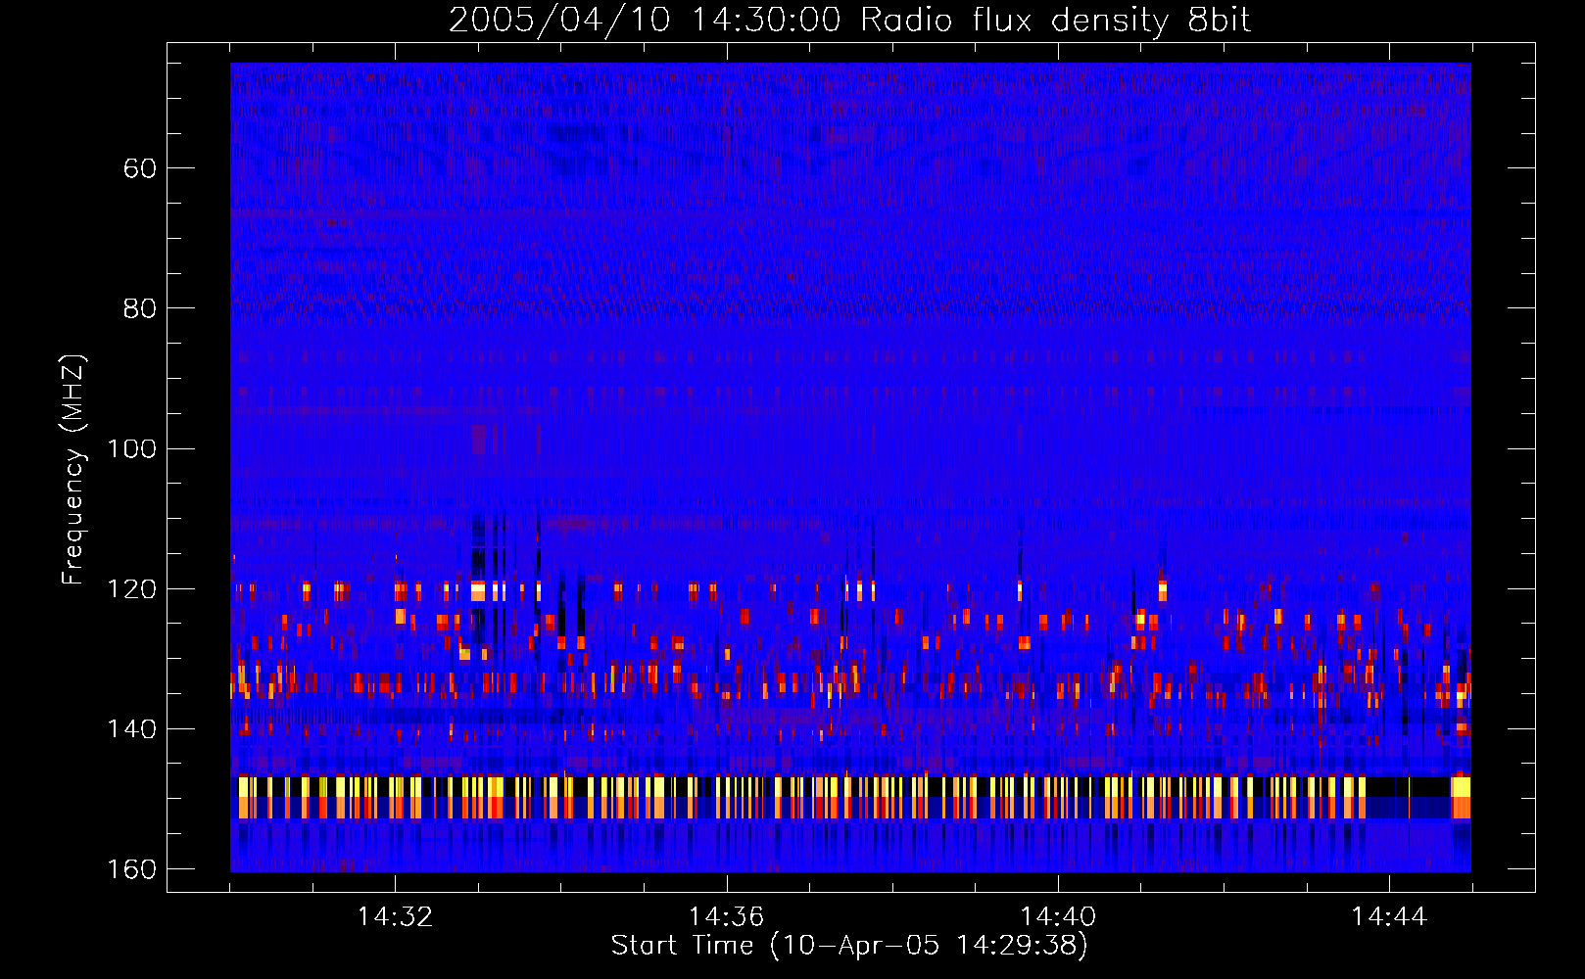Viewport: 1585px width, 979px height.
Task: Click the 140 MHz frequency tick label
Action: pos(131,729)
